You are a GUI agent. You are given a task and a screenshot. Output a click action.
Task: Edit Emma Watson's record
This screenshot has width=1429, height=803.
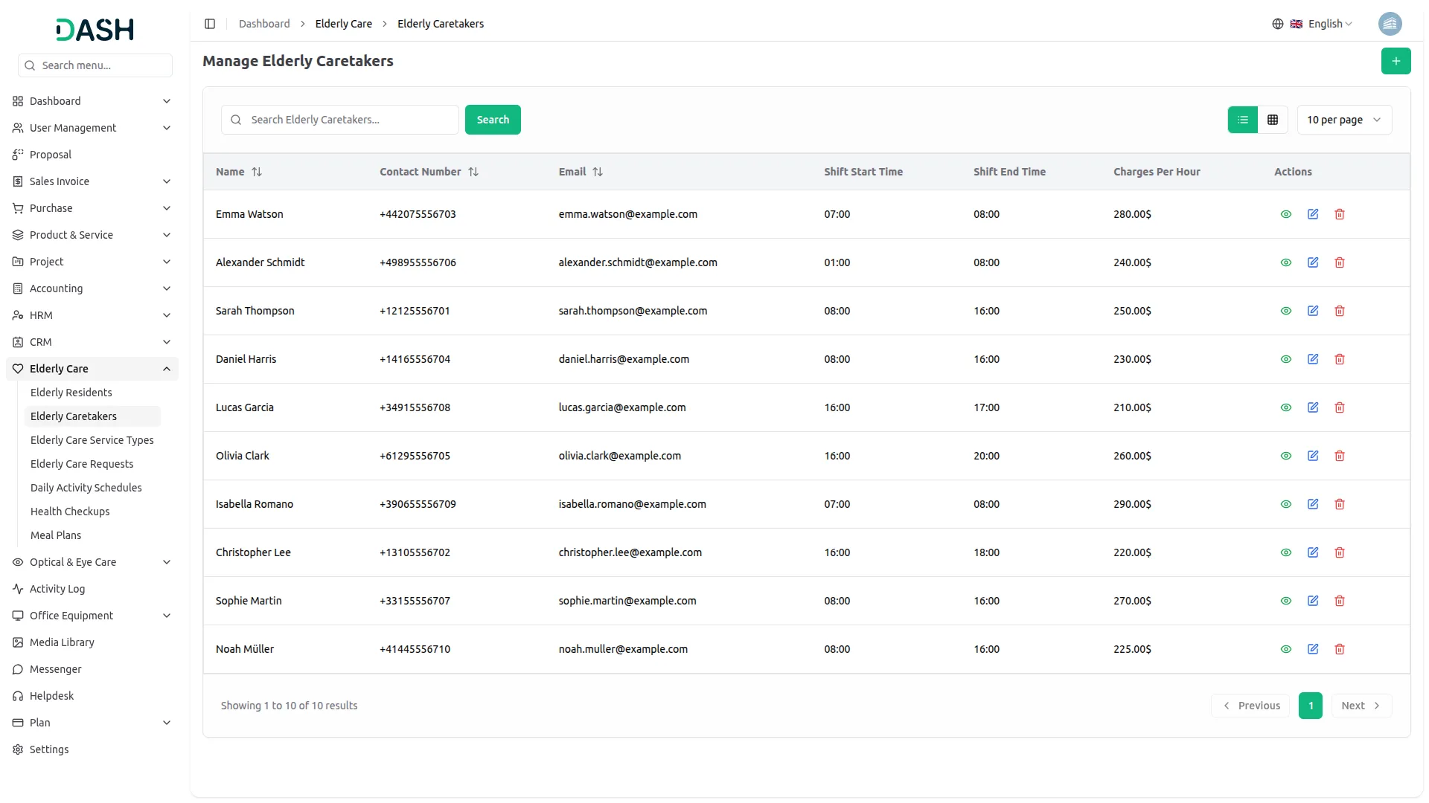coord(1313,214)
